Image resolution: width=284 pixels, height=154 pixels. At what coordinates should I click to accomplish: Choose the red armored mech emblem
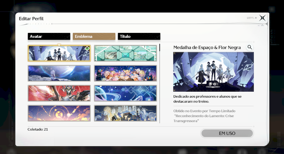pos(59,93)
